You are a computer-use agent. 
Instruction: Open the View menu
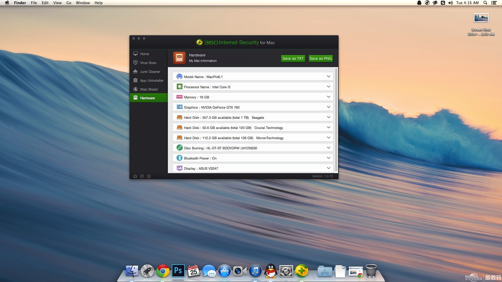[58, 3]
